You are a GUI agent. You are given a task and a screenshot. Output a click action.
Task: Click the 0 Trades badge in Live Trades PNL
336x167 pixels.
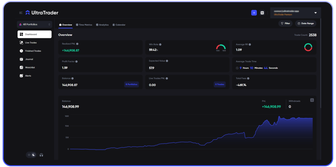[x=220, y=84]
